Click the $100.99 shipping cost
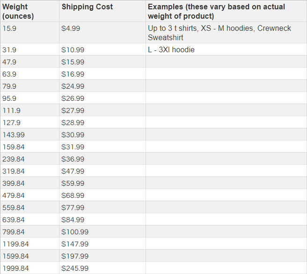 click(x=75, y=232)
